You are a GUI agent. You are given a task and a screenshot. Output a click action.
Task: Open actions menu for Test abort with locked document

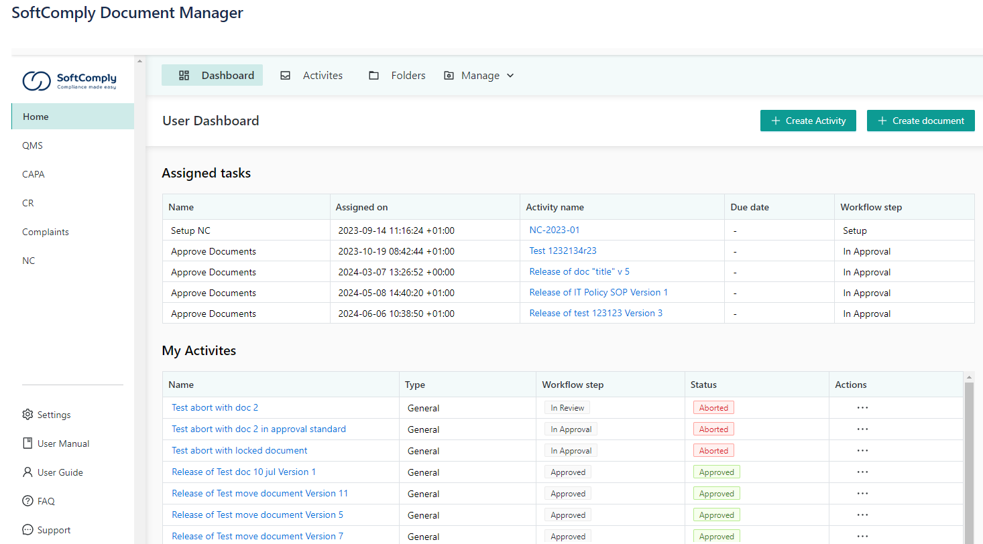pyautogui.click(x=862, y=450)
